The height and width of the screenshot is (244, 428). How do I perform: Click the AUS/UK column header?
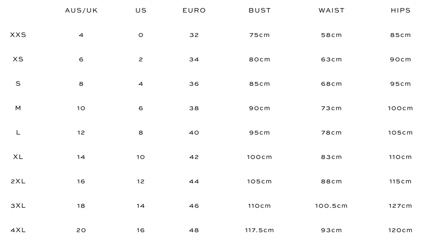coord(81,11)
